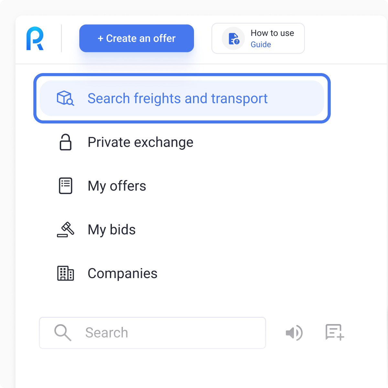This screenshot has width=388, height=388.
Task: Open the How to use Guide
Action: 258,38
